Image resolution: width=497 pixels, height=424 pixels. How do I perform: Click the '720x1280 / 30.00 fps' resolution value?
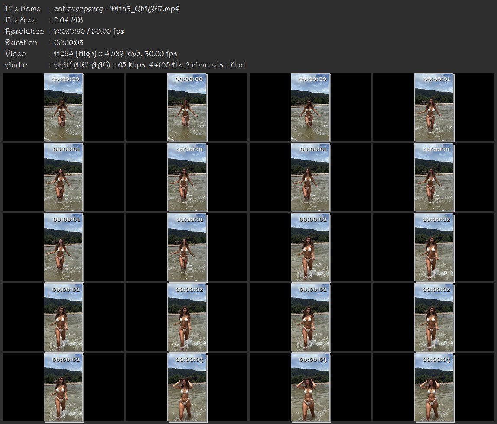pyautogui.click(x=89, y=31)
